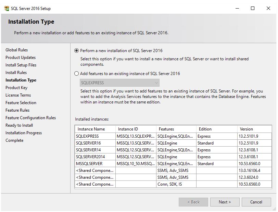Select the SQLSERVER2014 instance name cell

point(95,157)
